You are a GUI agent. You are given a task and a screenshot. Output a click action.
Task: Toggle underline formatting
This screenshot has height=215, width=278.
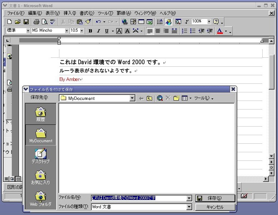(107, 31)
